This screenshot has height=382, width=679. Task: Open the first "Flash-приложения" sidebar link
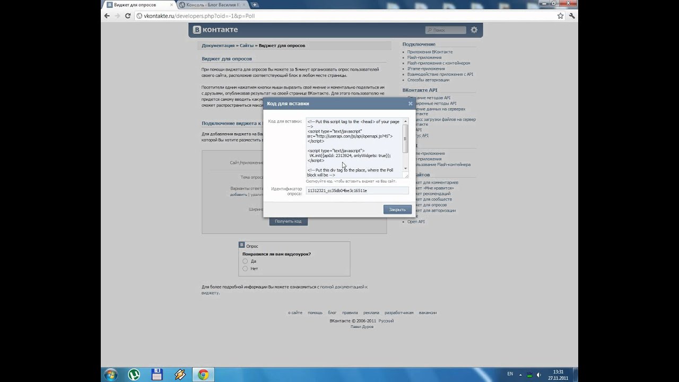point(424,57)
